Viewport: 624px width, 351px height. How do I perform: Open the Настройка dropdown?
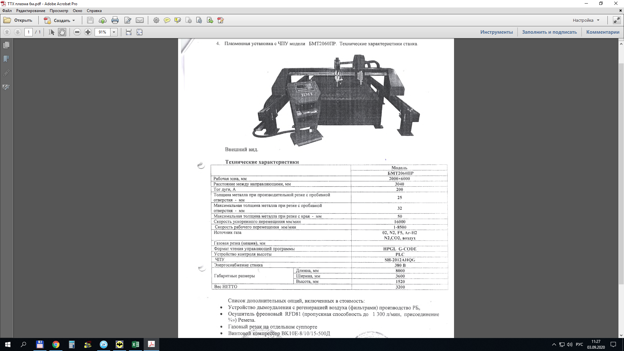click(x=586, y=20)
